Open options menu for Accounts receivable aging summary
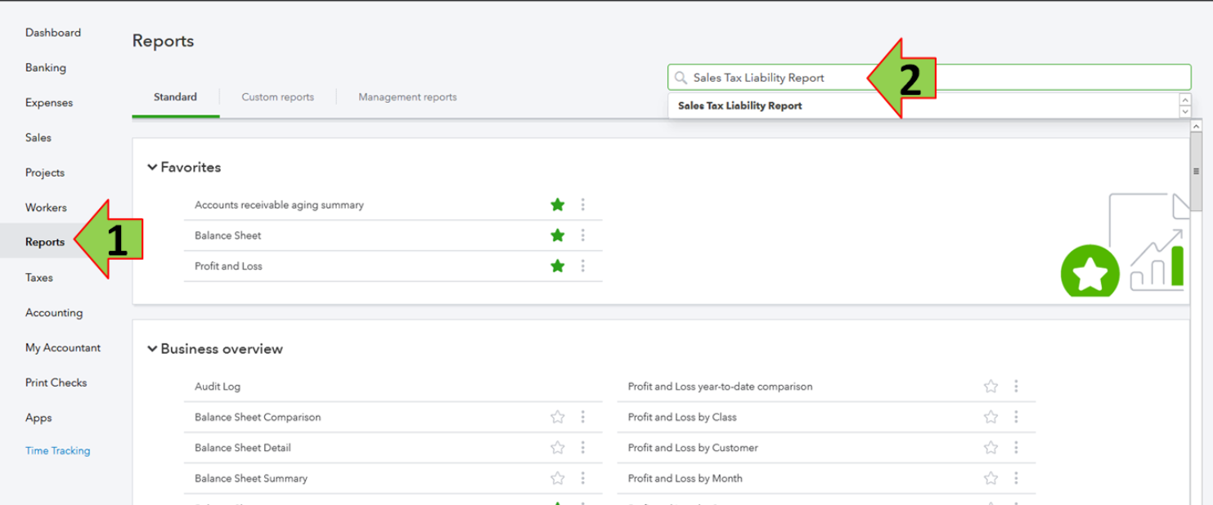Screen dimensions: 1213x505 tap(583, 204)
